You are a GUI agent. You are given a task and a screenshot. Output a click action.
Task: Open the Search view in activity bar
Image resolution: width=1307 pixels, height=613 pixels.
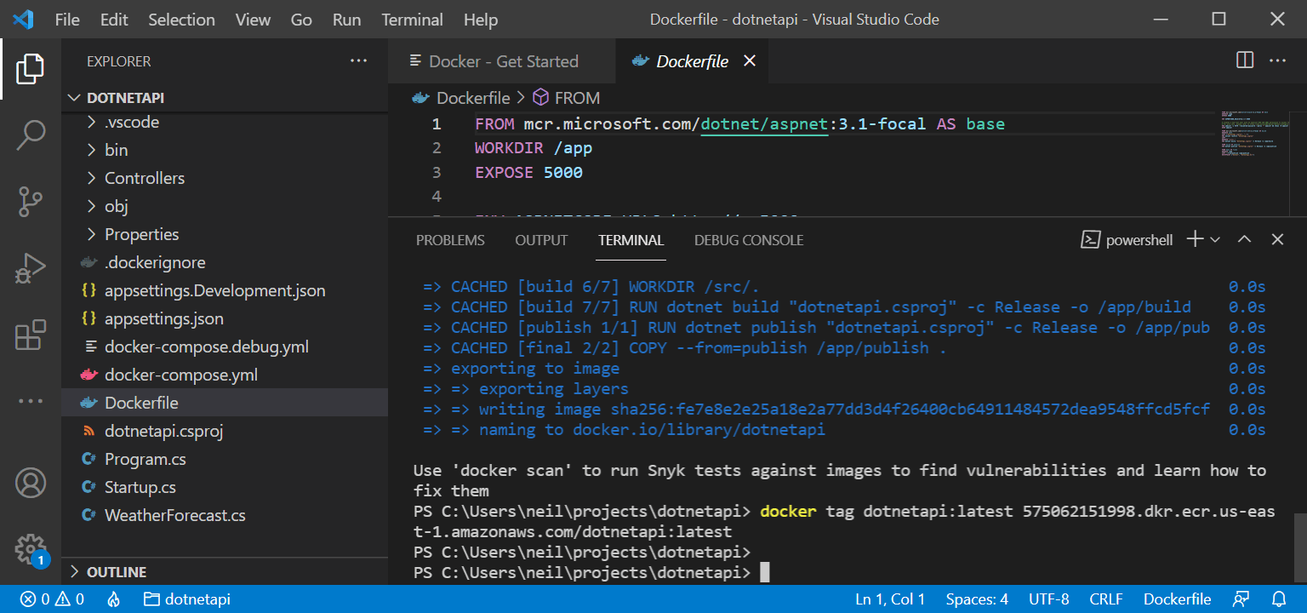tap(31, 135)
